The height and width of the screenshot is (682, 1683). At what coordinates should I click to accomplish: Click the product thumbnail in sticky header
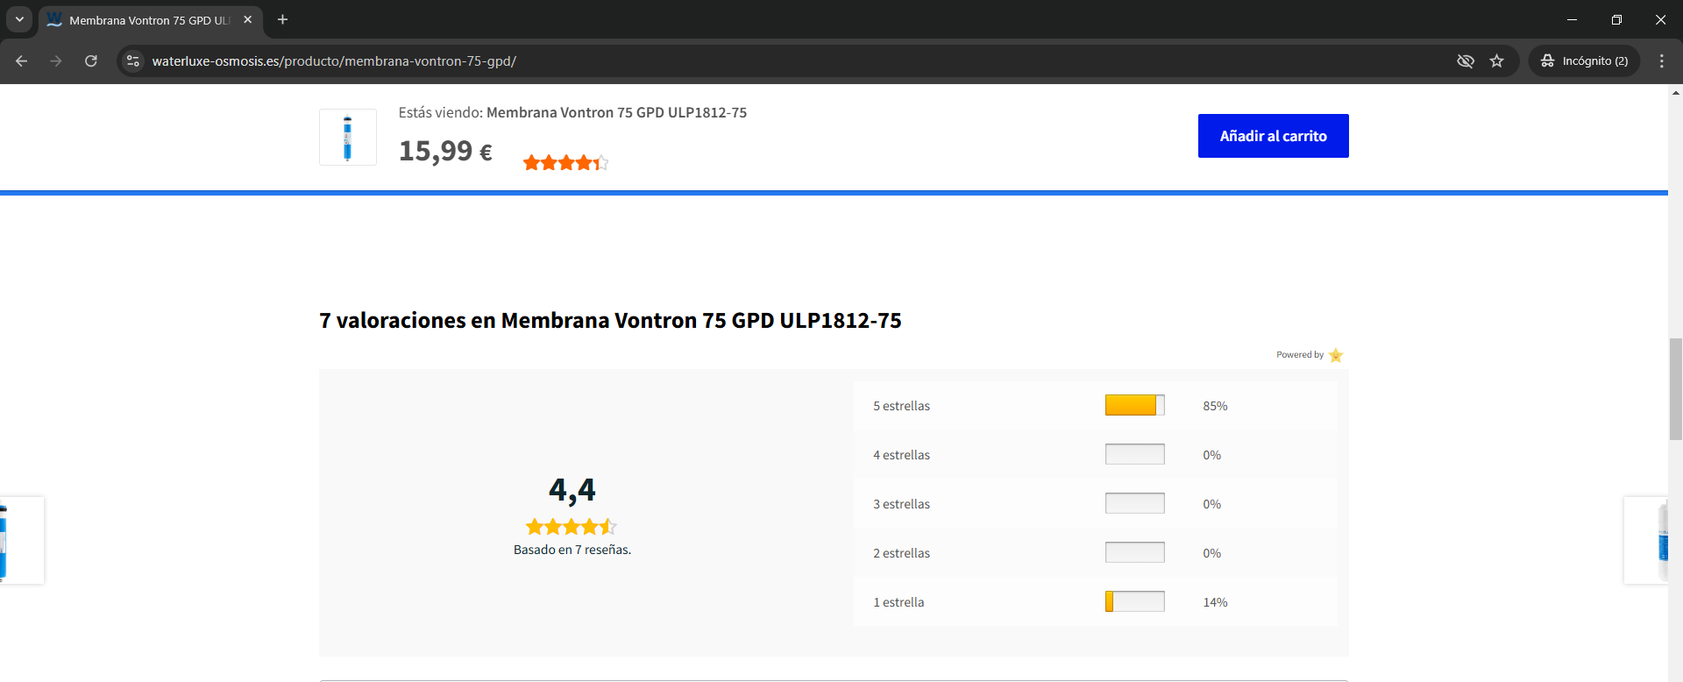point(348,138)
